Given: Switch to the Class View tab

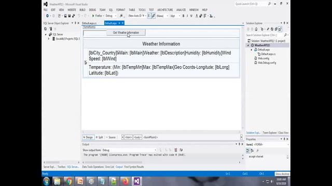Looking at the screenshot, I should pyautogui.click(x=283, y=133).
